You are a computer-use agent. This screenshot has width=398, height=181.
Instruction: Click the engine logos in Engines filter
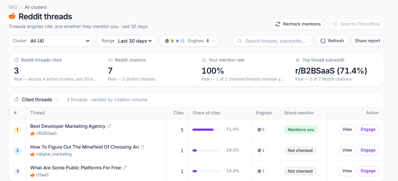tap(175, 41)
